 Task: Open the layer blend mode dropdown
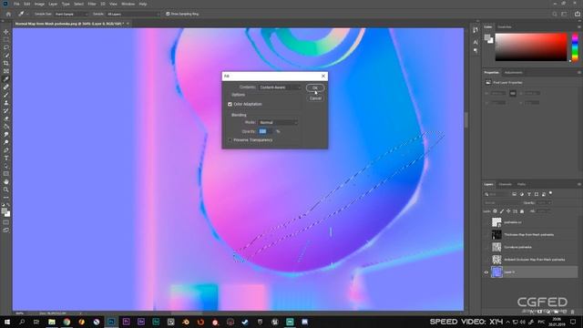(502, 202)
